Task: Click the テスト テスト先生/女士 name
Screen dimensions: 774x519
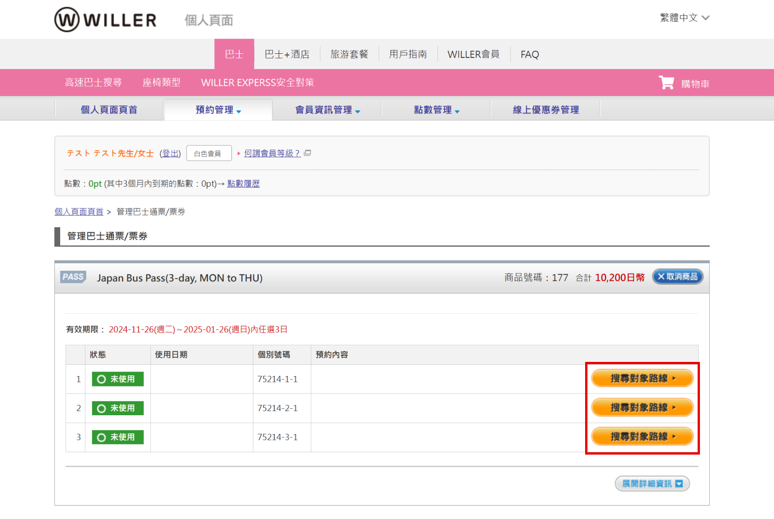Action: point(110,153)
